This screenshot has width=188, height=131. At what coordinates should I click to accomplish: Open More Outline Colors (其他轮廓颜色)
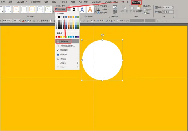click(67, 46)
